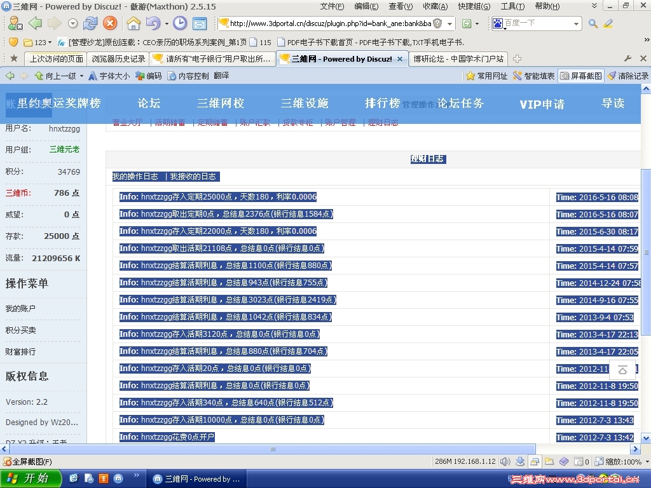
Task: Open the 文件(F) menu
Action: [x=332, y=6]
